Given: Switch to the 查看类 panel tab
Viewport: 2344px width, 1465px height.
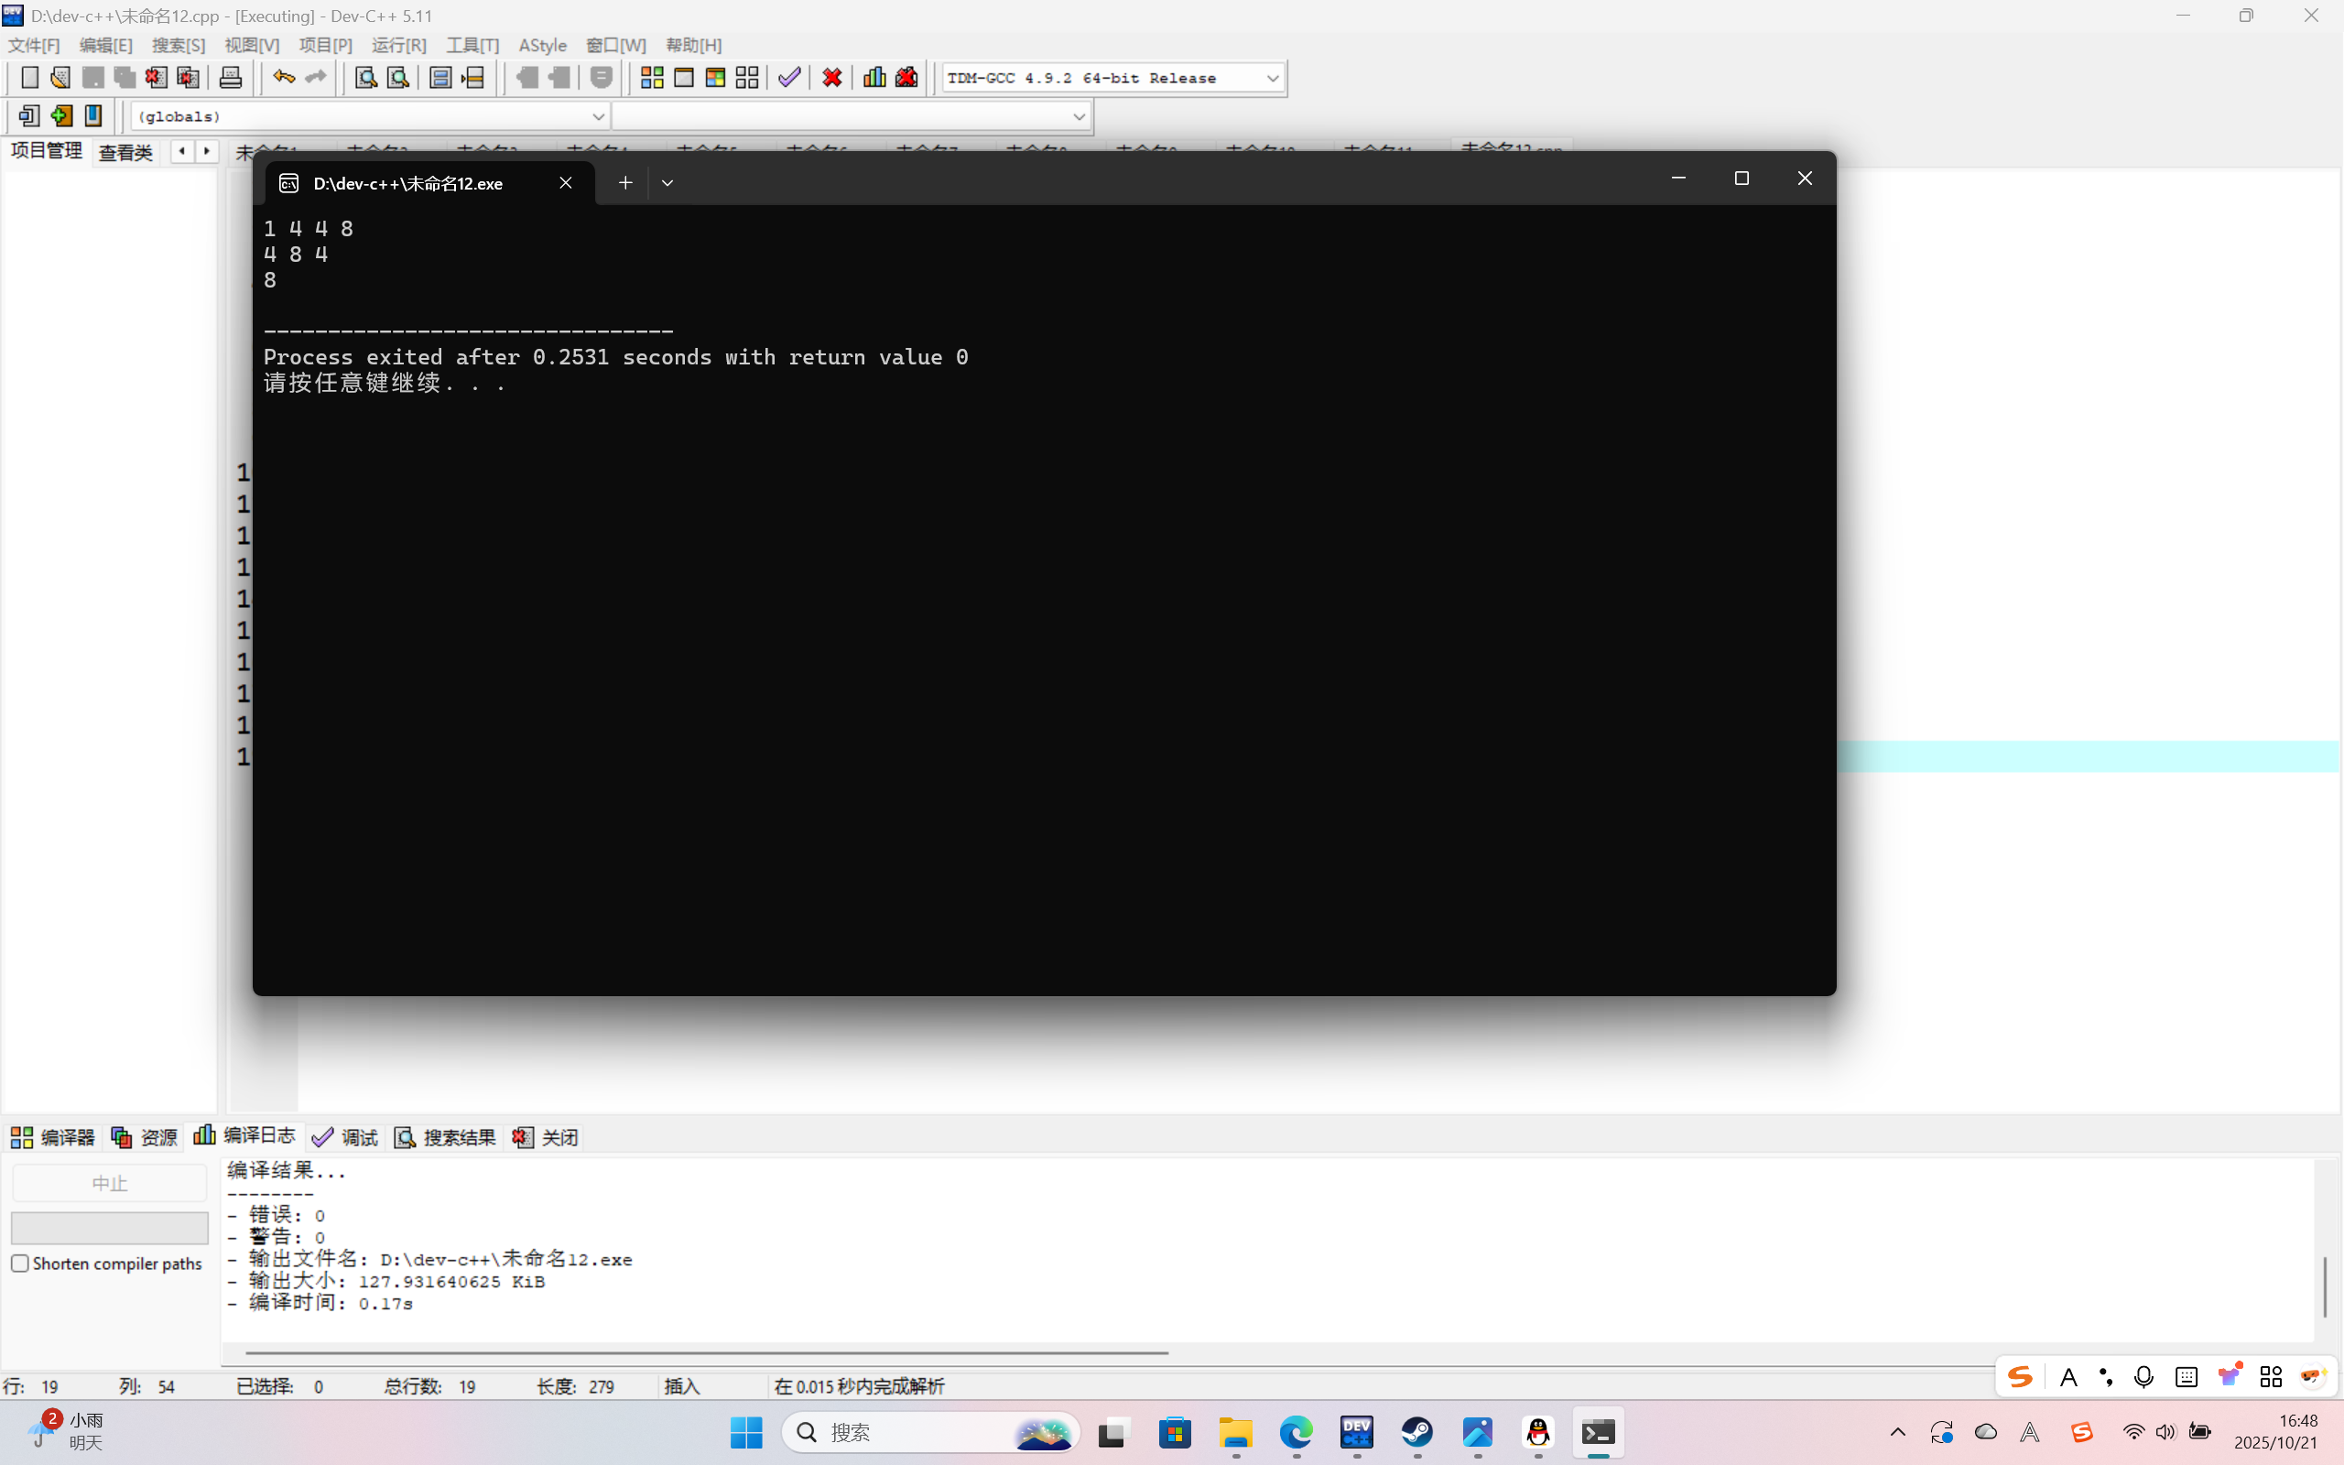Looking at the screenshot, I should (125, 152).
